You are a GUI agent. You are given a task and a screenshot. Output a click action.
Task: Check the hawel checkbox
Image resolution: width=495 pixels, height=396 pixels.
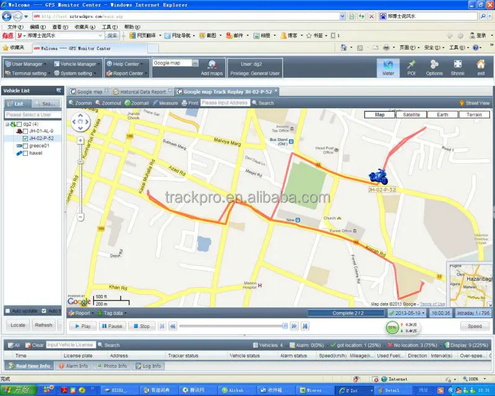pyautogui.click(x=25, y=153)
